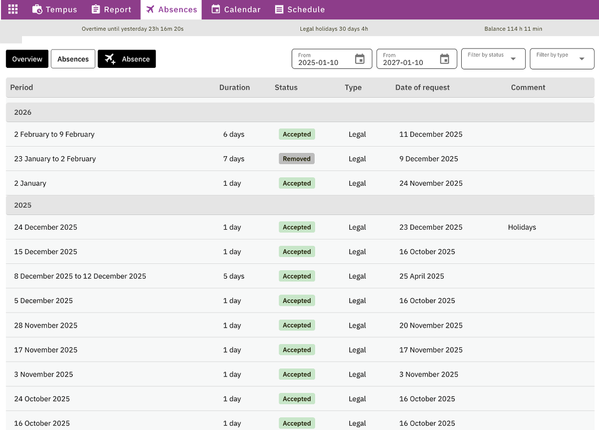The width and height of the screenshot is (599, 430).
Task: Click the Duration column header
Action: (235, 87)
